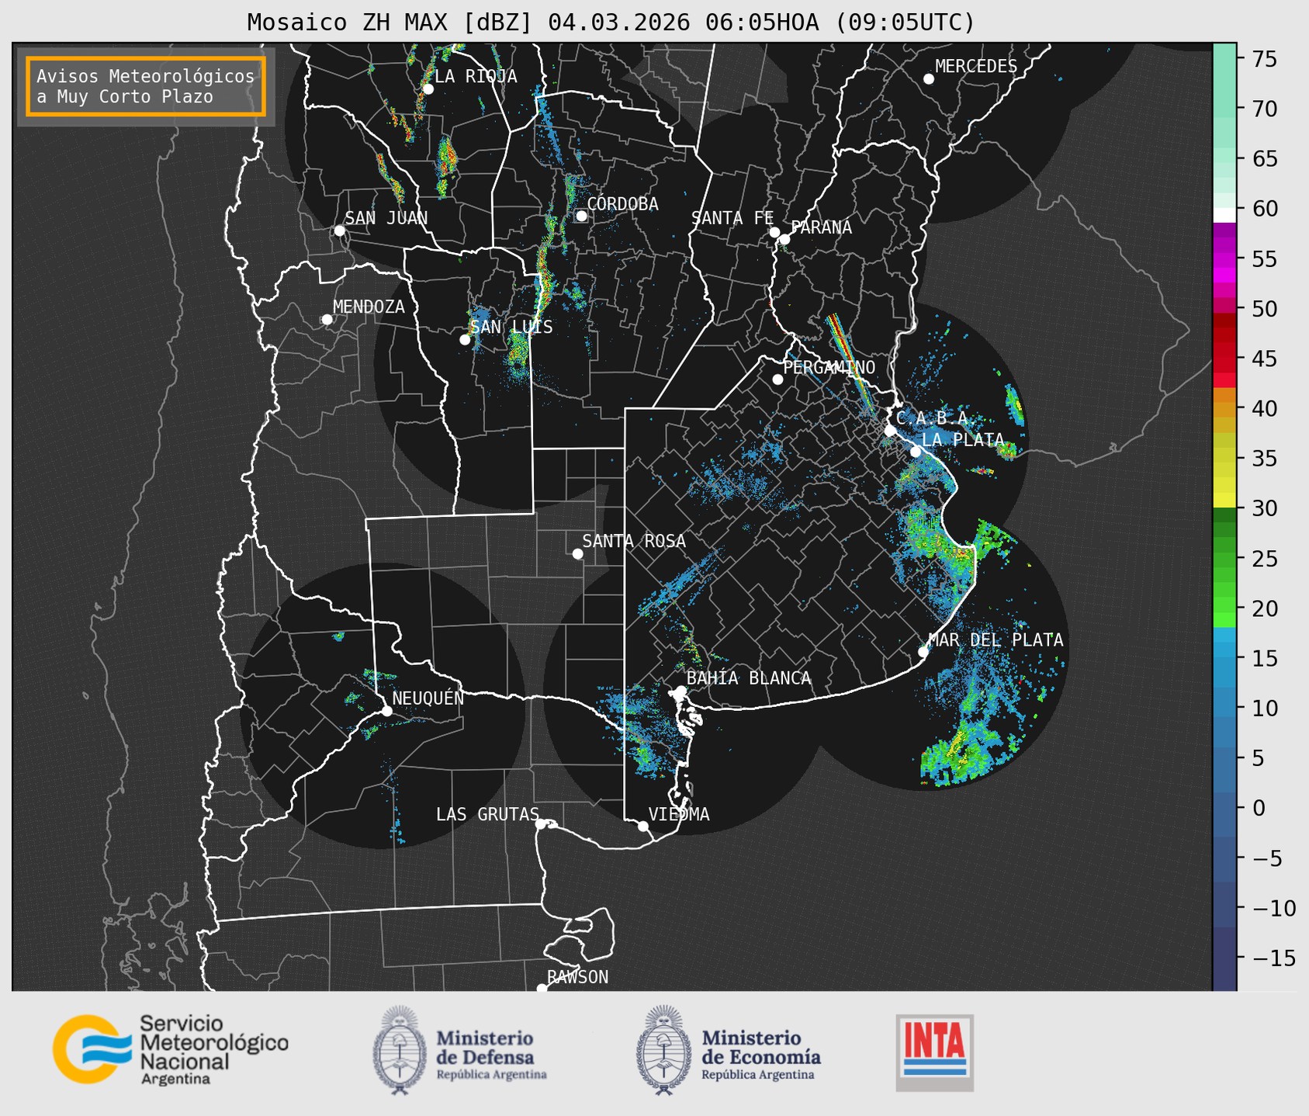Click the Avisos Meteorológicos a Muy Corto Plazo box
This screenshot has width=1309, height=1116.
pyautogui.click(x=146, y=86)
